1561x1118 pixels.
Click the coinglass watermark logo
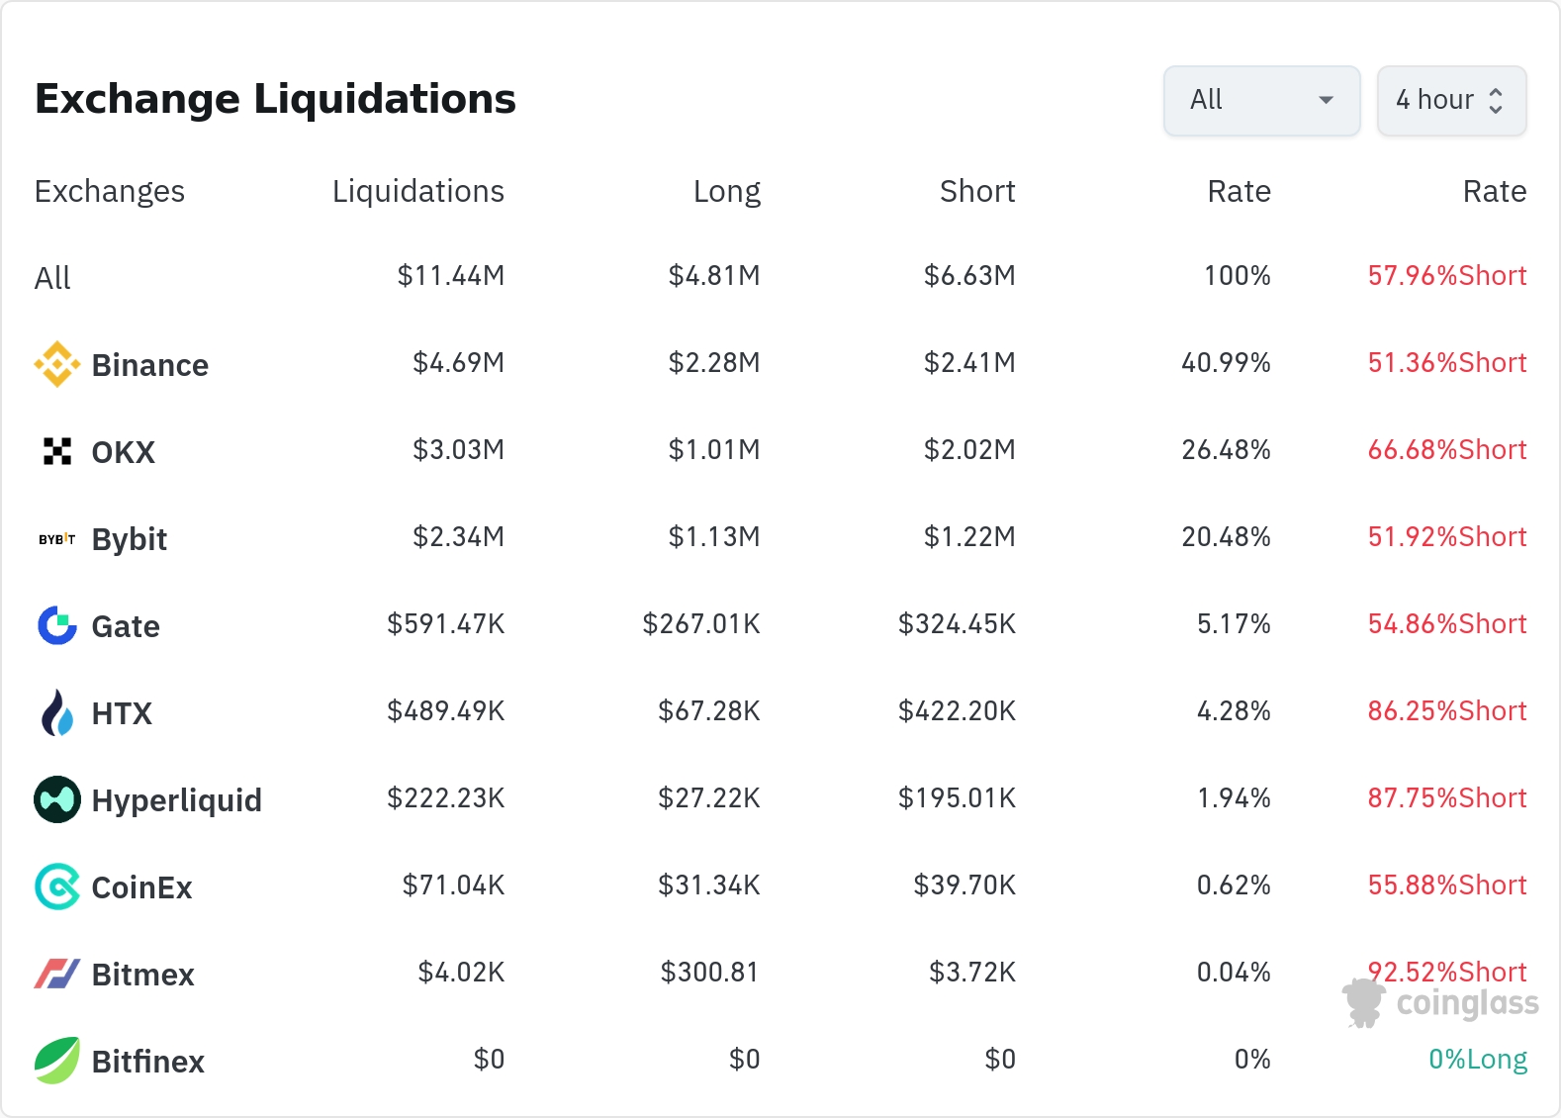pyautogui.click(x=1440, y=1003)
